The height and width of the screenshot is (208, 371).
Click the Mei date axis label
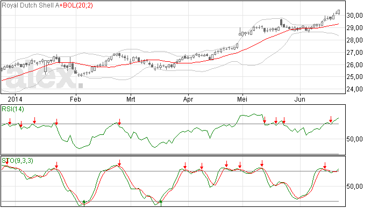click(x=242, y=99)
